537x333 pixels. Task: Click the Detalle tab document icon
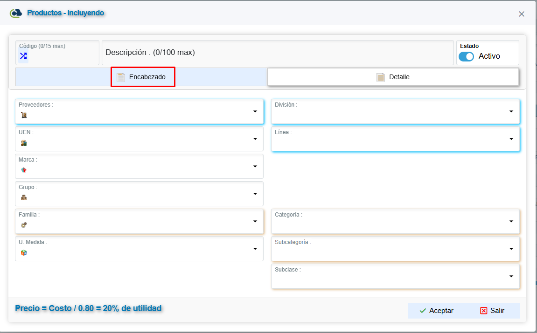click(x=381, y=77)
